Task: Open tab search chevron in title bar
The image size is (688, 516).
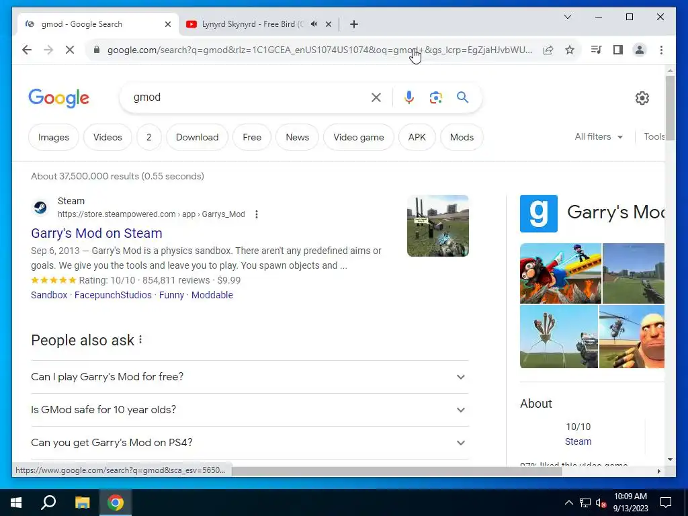Action: coord(567,17)
